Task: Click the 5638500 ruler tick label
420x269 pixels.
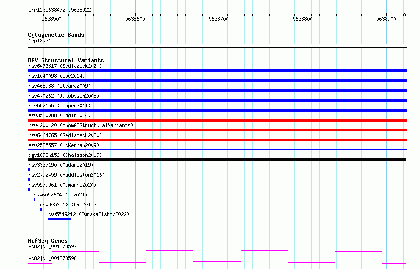Action: [x=51, y=19]
